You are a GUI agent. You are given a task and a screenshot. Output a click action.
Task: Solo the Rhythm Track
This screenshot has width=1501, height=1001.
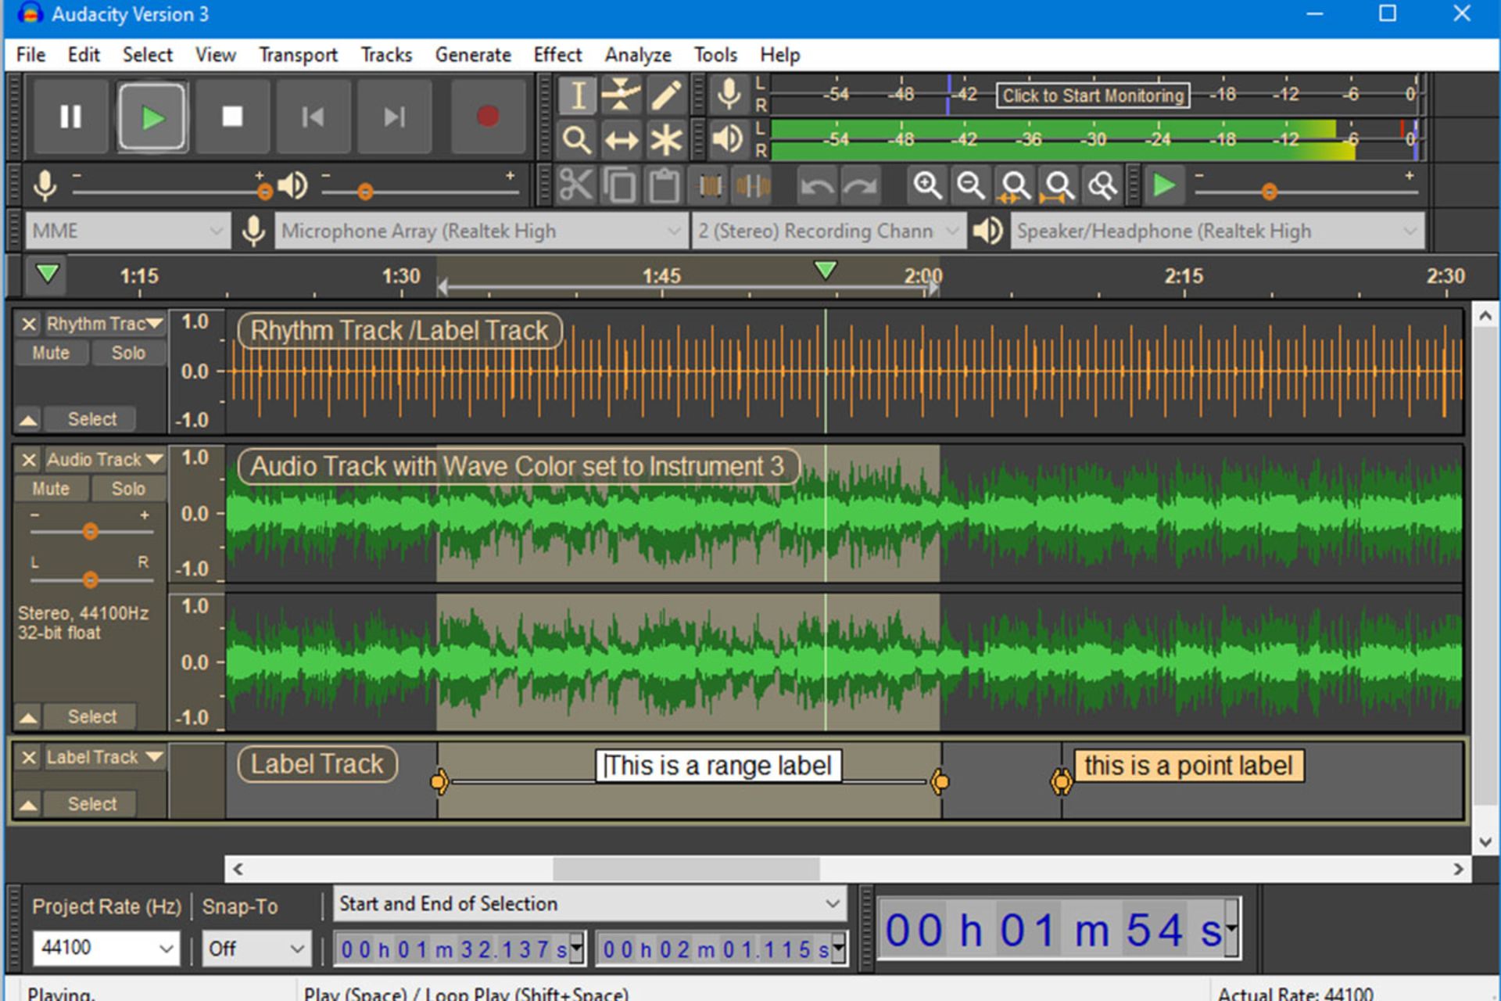click(x=128, y=353)
